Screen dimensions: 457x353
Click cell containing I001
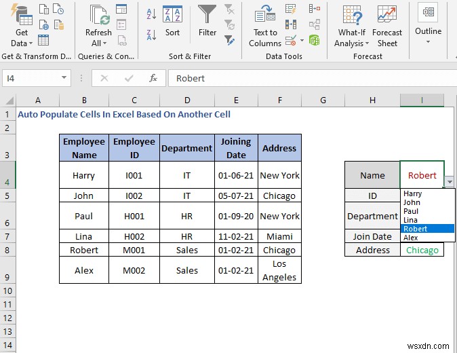click(x=134, y=175)
